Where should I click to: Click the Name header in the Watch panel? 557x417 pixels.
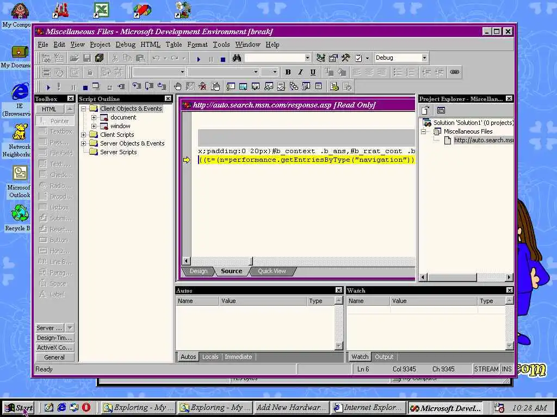pyautogui.click(x=368, y=301)
